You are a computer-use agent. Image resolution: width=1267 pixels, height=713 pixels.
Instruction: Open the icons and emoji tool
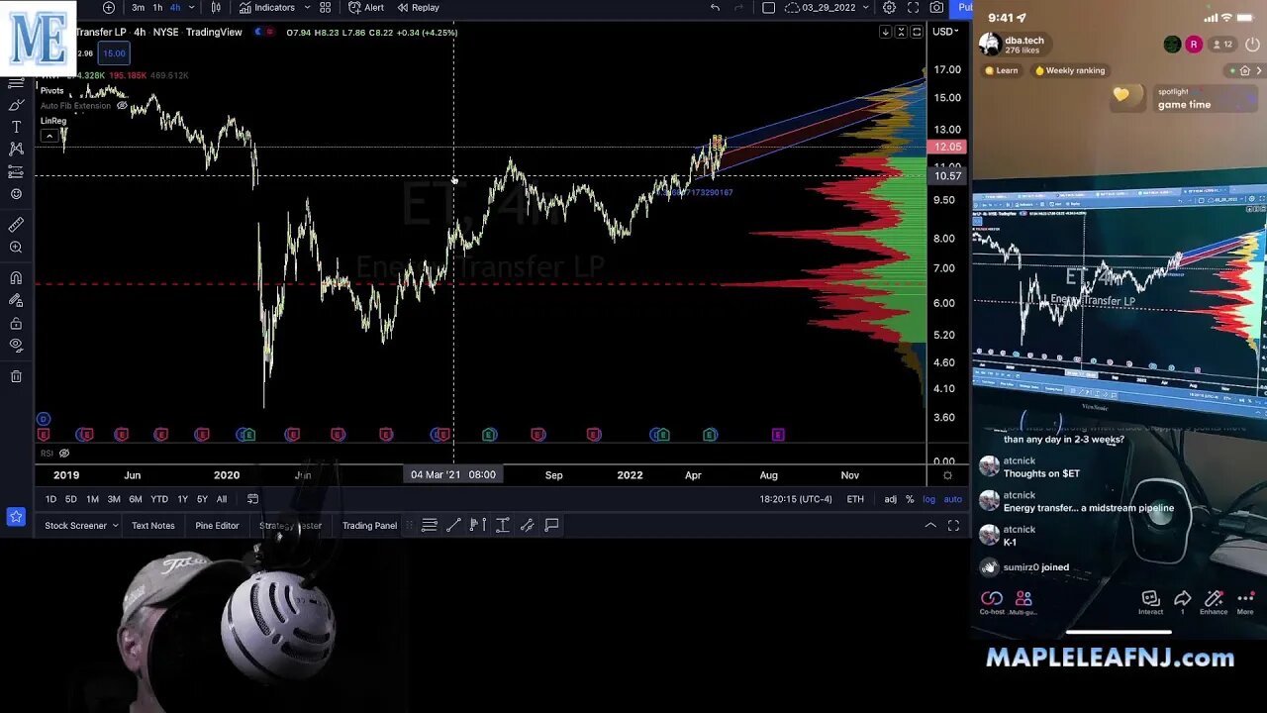coord(16,193)
